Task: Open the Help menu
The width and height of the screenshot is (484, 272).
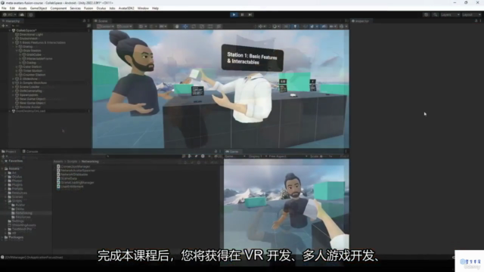Action: click(x=155, y=8)
